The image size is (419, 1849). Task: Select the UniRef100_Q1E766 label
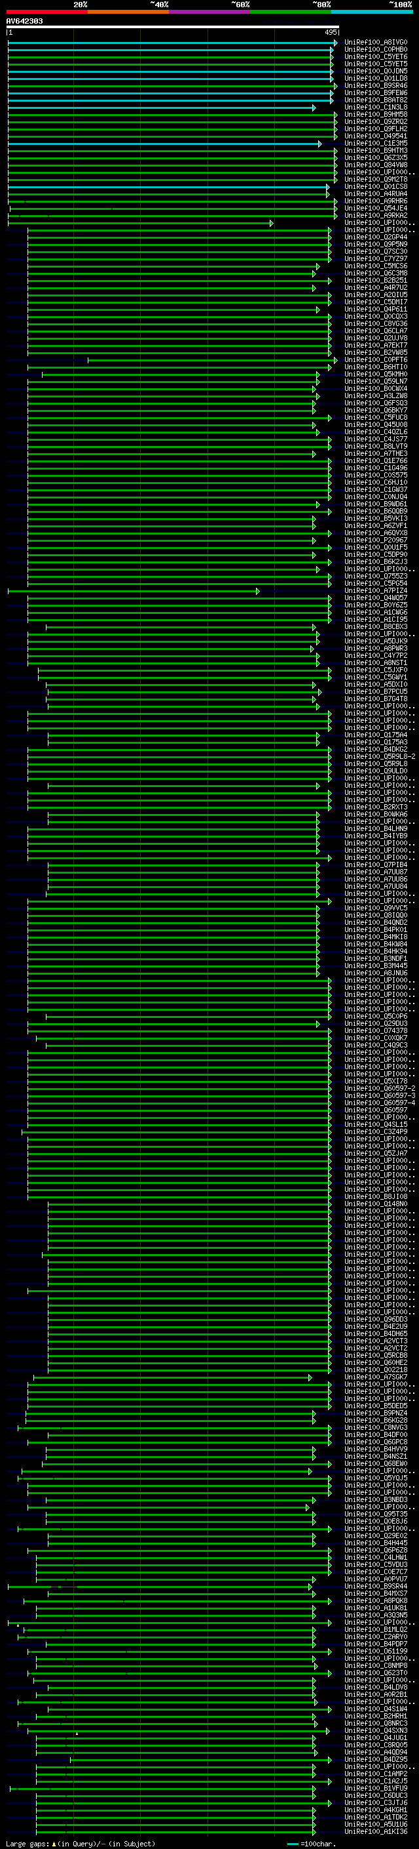point(376,461)
